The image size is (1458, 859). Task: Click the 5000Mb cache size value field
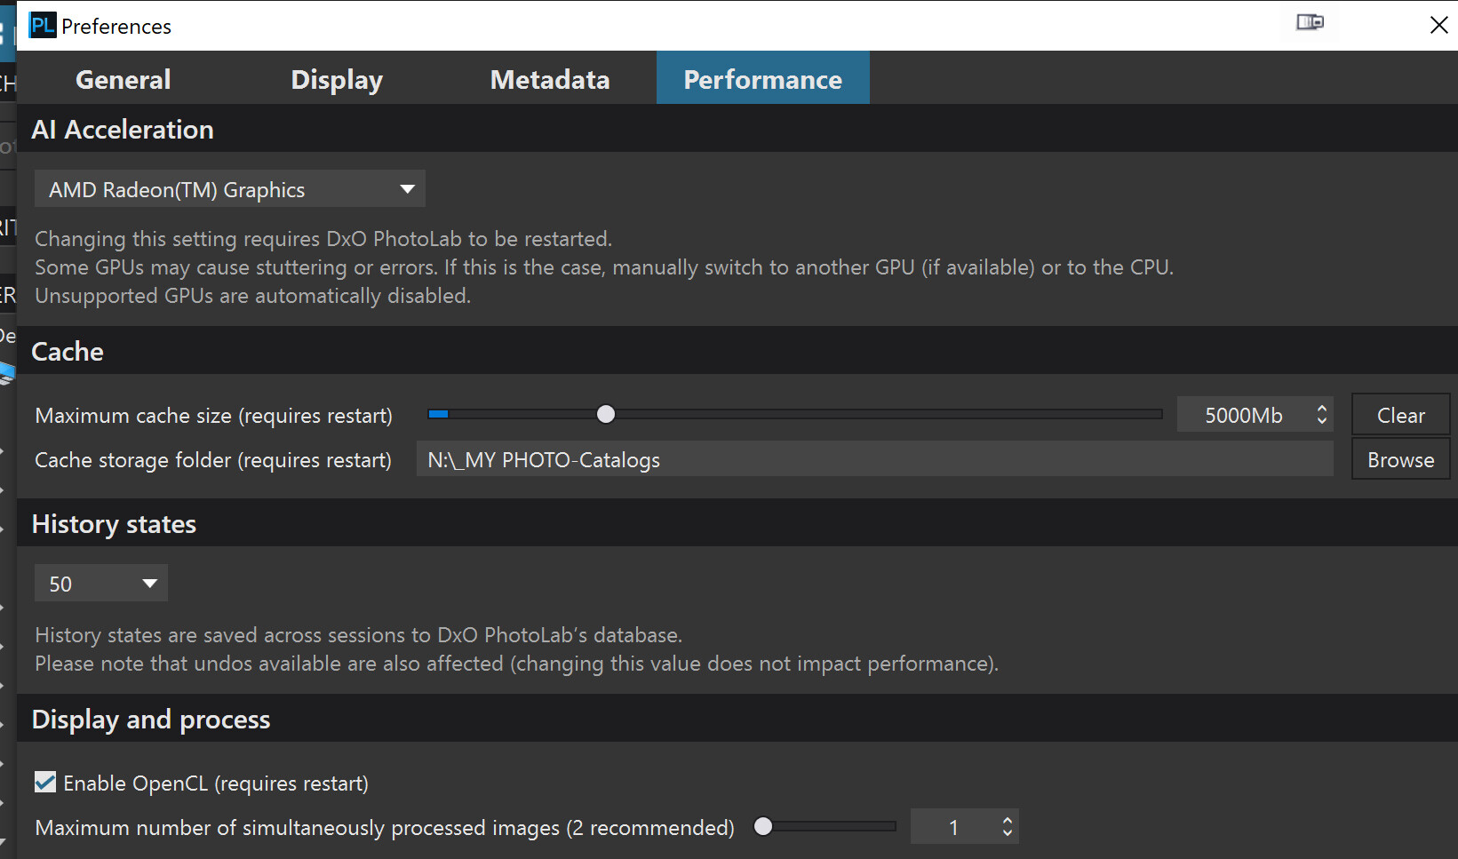click(1243, 416)
